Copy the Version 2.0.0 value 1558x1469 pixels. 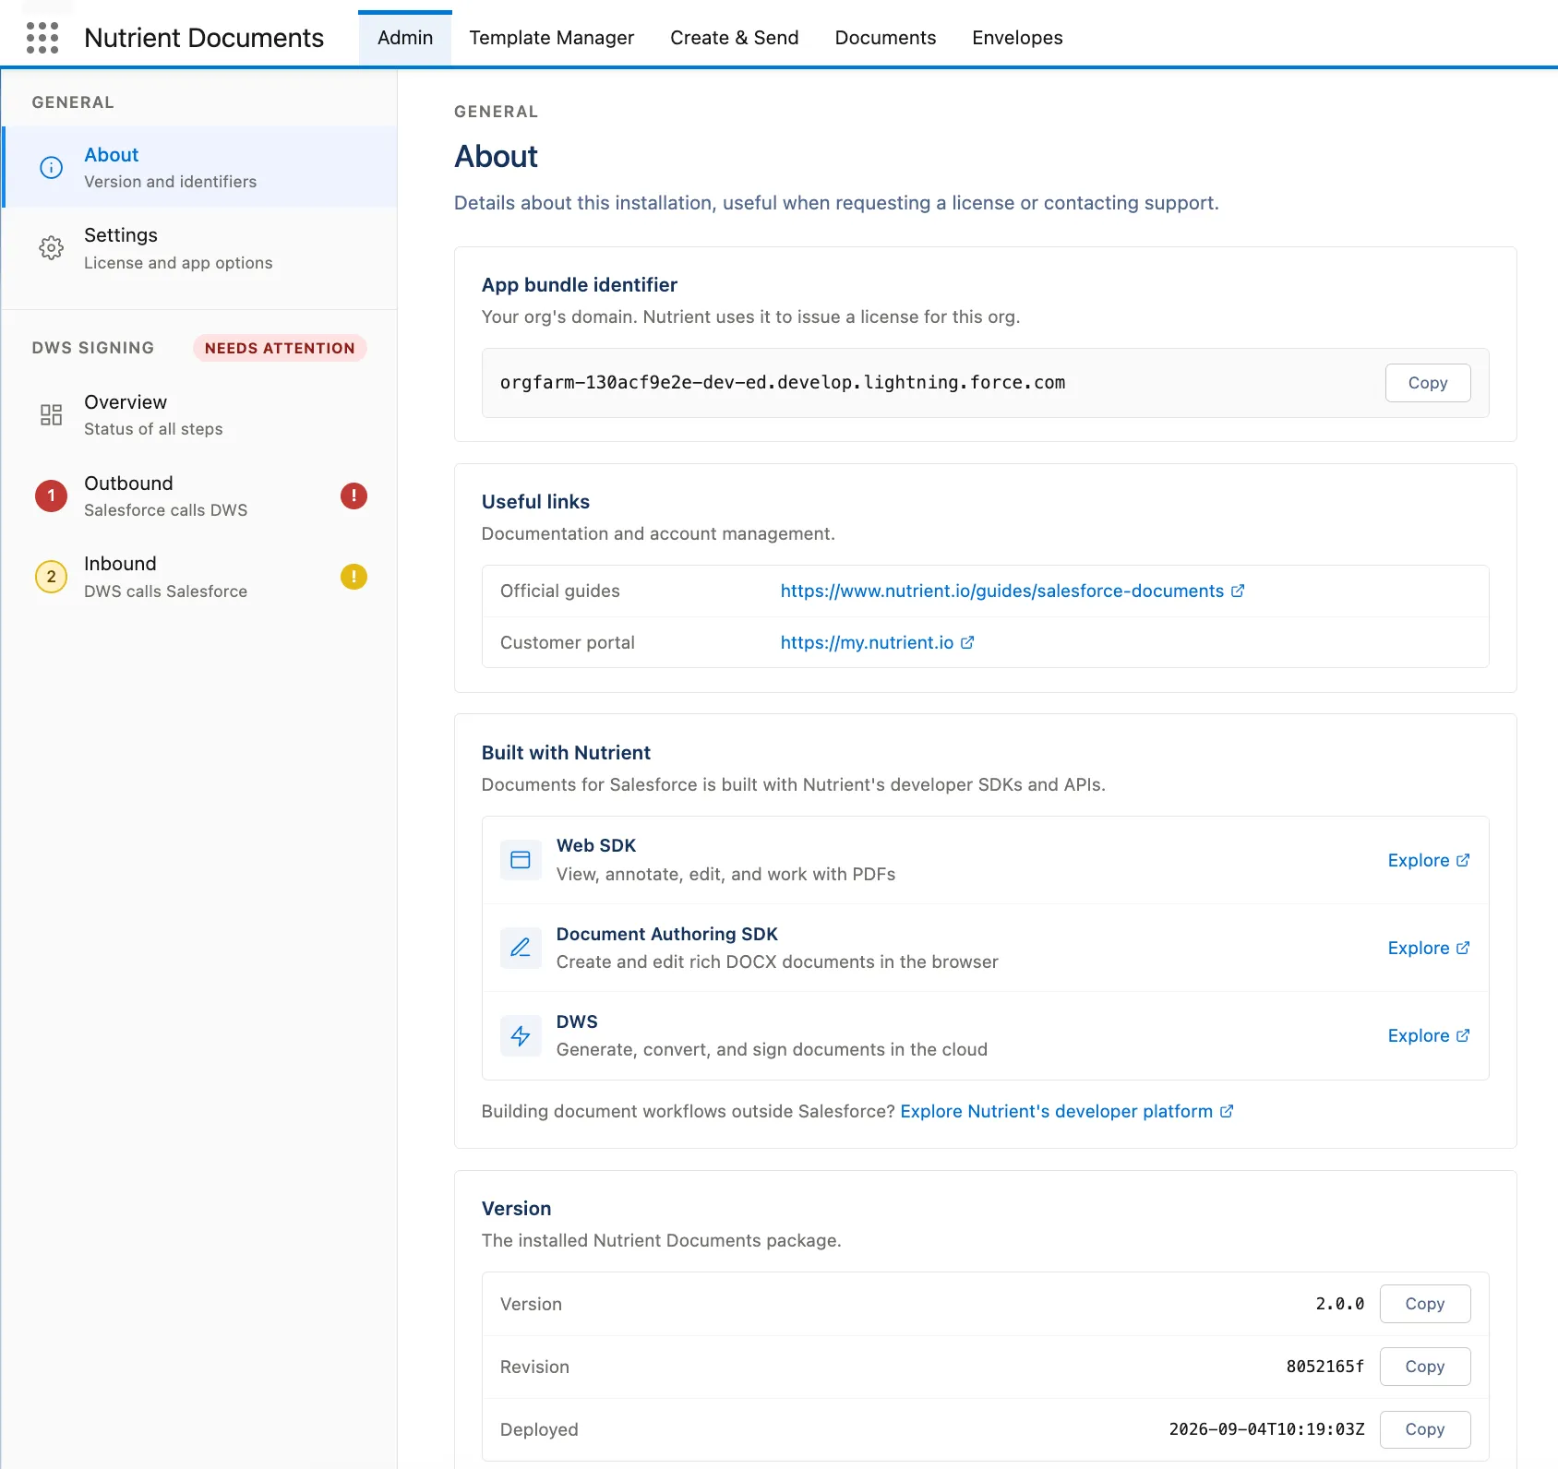[x=1424, y=1304]
